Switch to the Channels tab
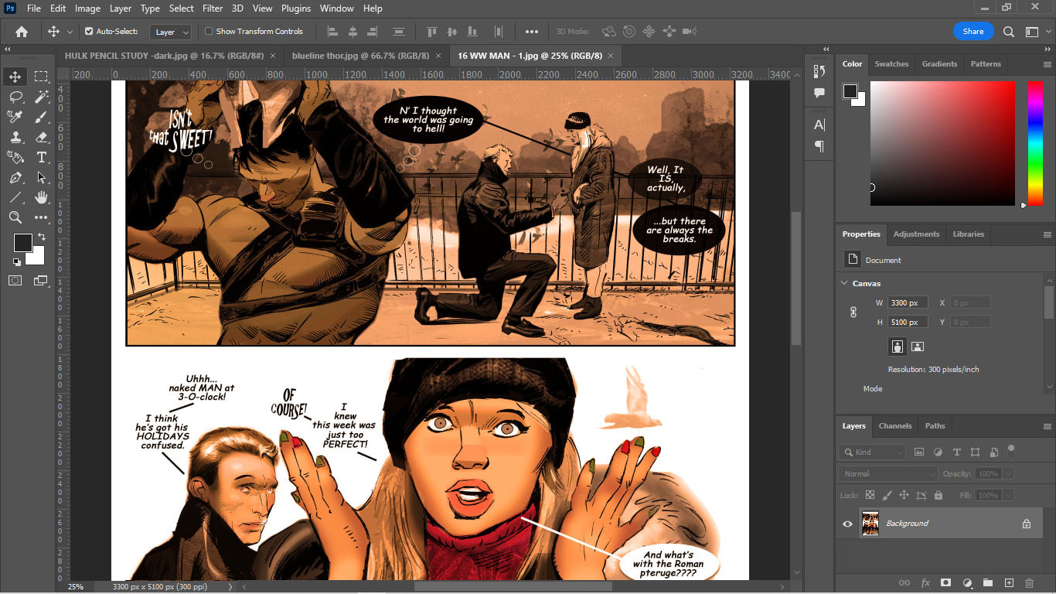This screenshot has width=1056, height=594. (895, 426)
